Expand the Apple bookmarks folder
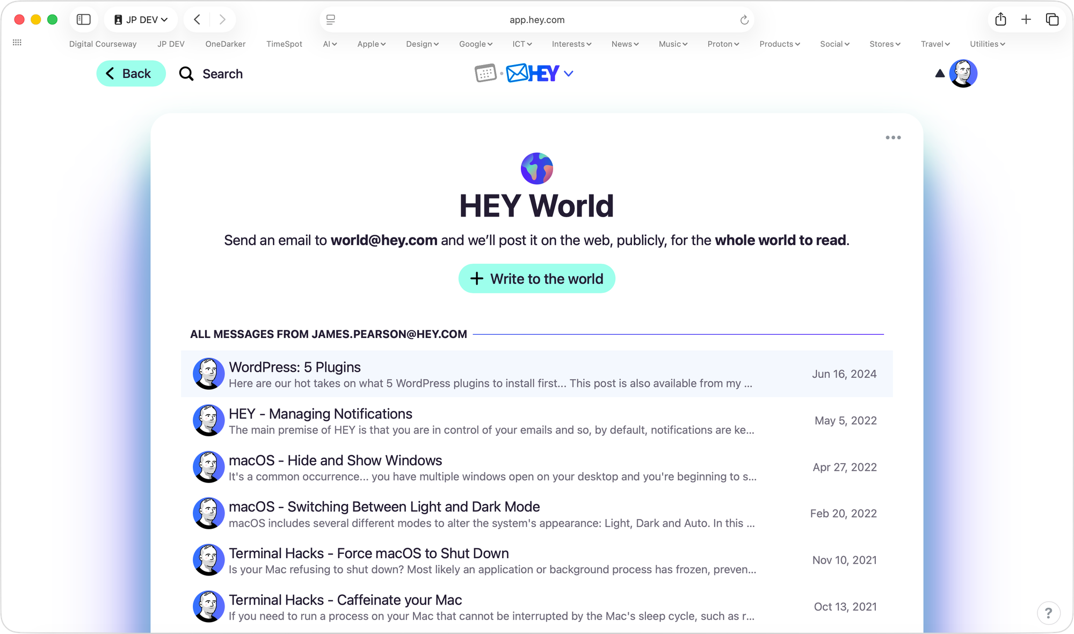 coord(372,44)
